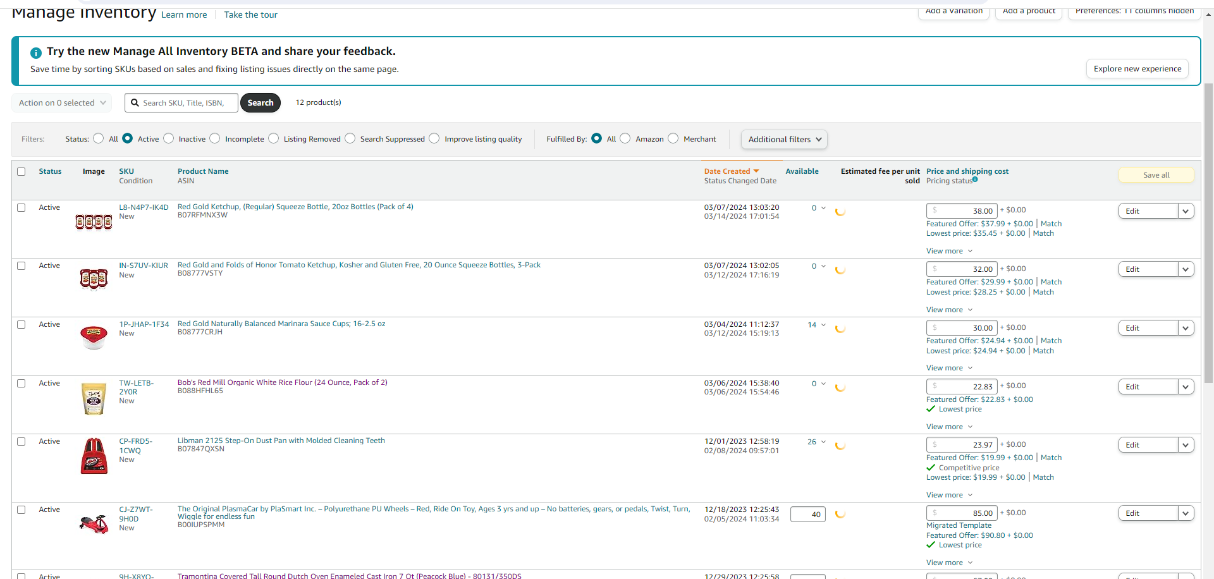Click the Save all button
Image resolution: width=1214 pixels, height=579 pixels.
tap(1156, 175)
